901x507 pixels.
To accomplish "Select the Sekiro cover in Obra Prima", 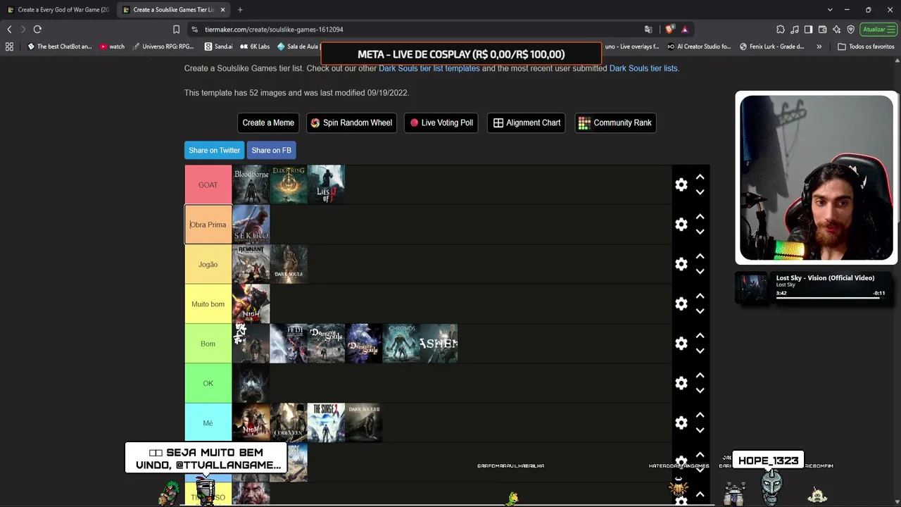I will pos(251,225).
